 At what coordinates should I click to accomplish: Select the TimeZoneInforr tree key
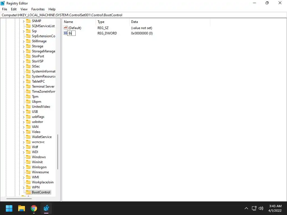point(43,92)
